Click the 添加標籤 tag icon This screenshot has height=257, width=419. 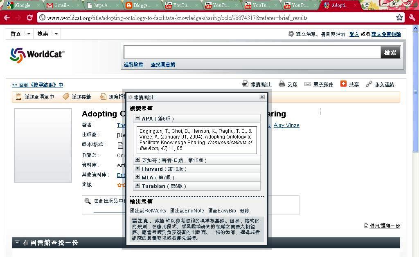[x=66, y=96]
